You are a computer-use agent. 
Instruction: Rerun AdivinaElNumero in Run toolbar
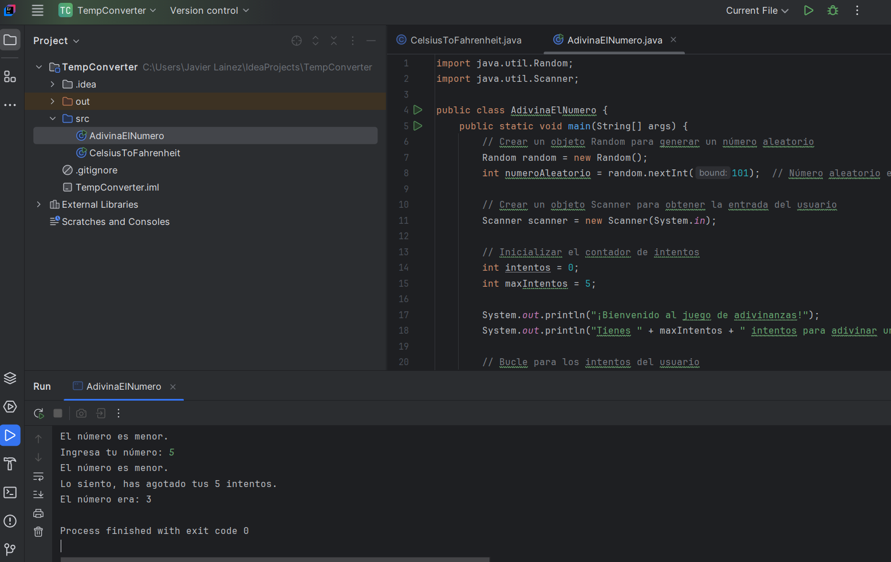coord(39,413)
